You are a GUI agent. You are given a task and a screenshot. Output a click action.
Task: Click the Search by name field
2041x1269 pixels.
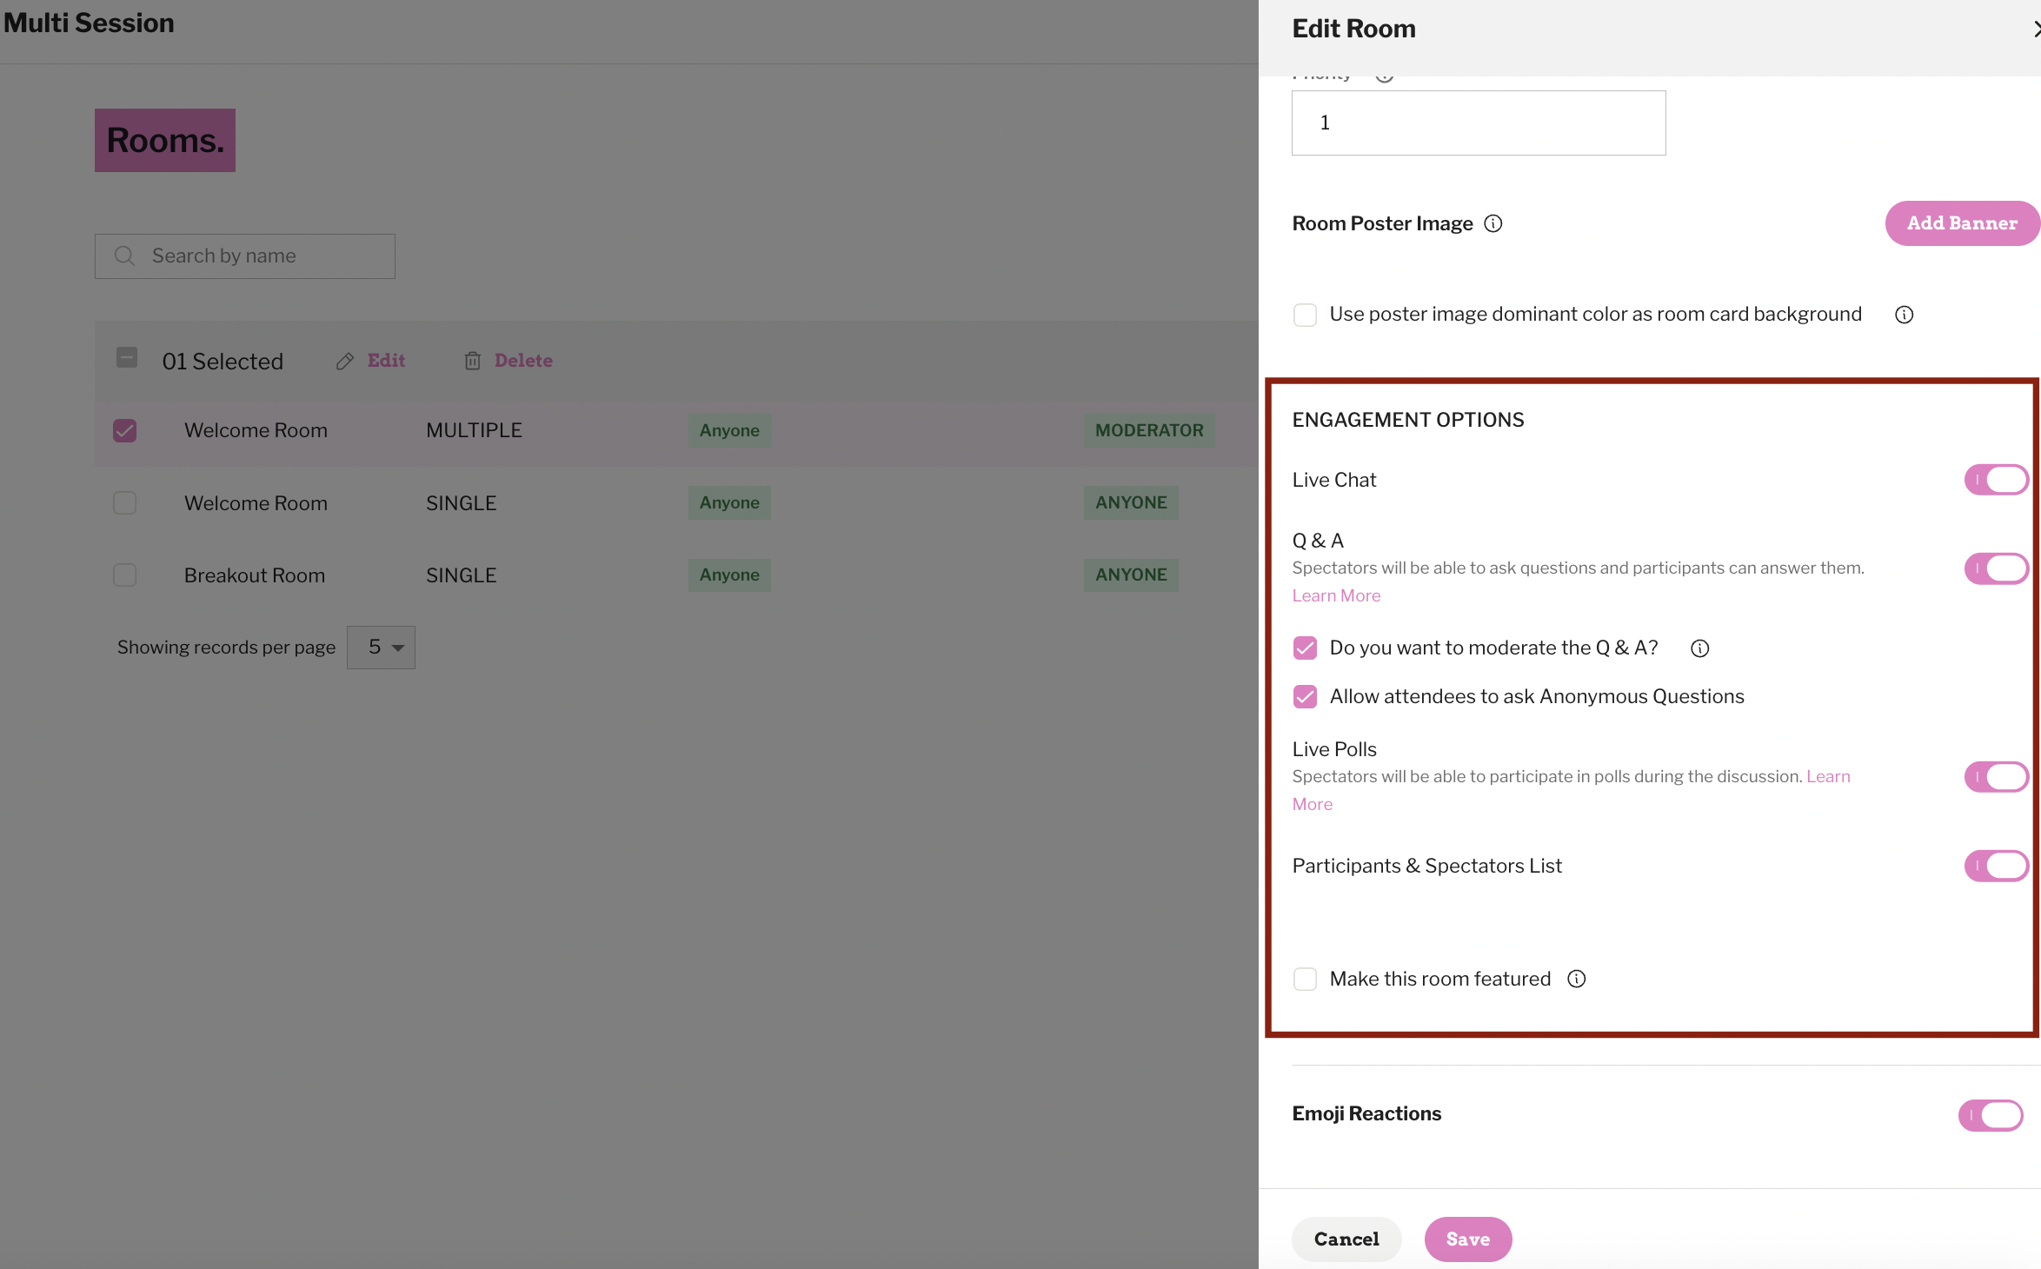pyautogui.click(x=245, y=256)
